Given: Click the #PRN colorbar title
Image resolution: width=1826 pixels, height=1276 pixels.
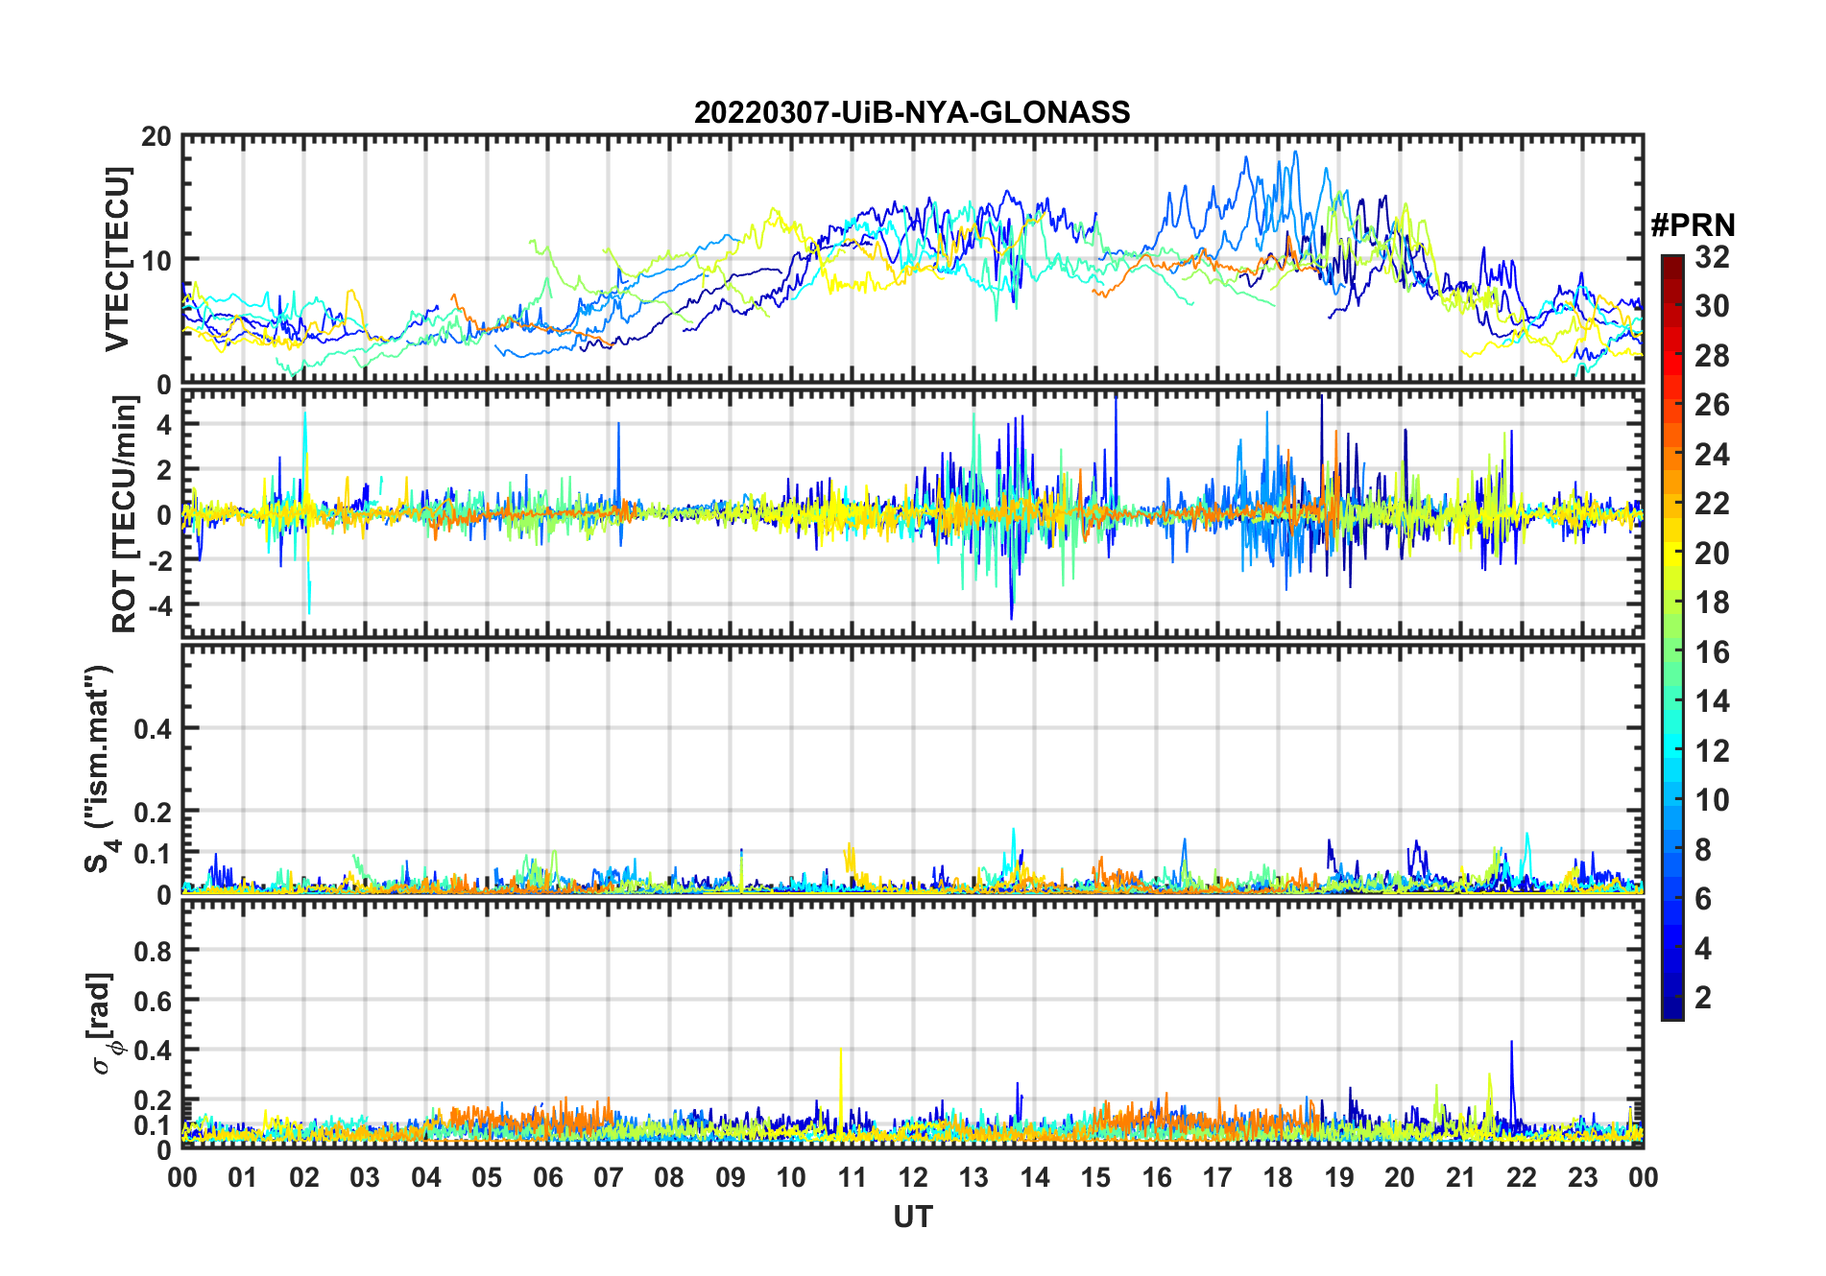Looking at the screenshot, I should [x=1693, y=225].
